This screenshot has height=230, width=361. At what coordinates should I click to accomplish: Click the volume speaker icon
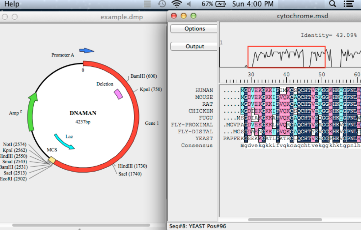click(x=189, y=4)
